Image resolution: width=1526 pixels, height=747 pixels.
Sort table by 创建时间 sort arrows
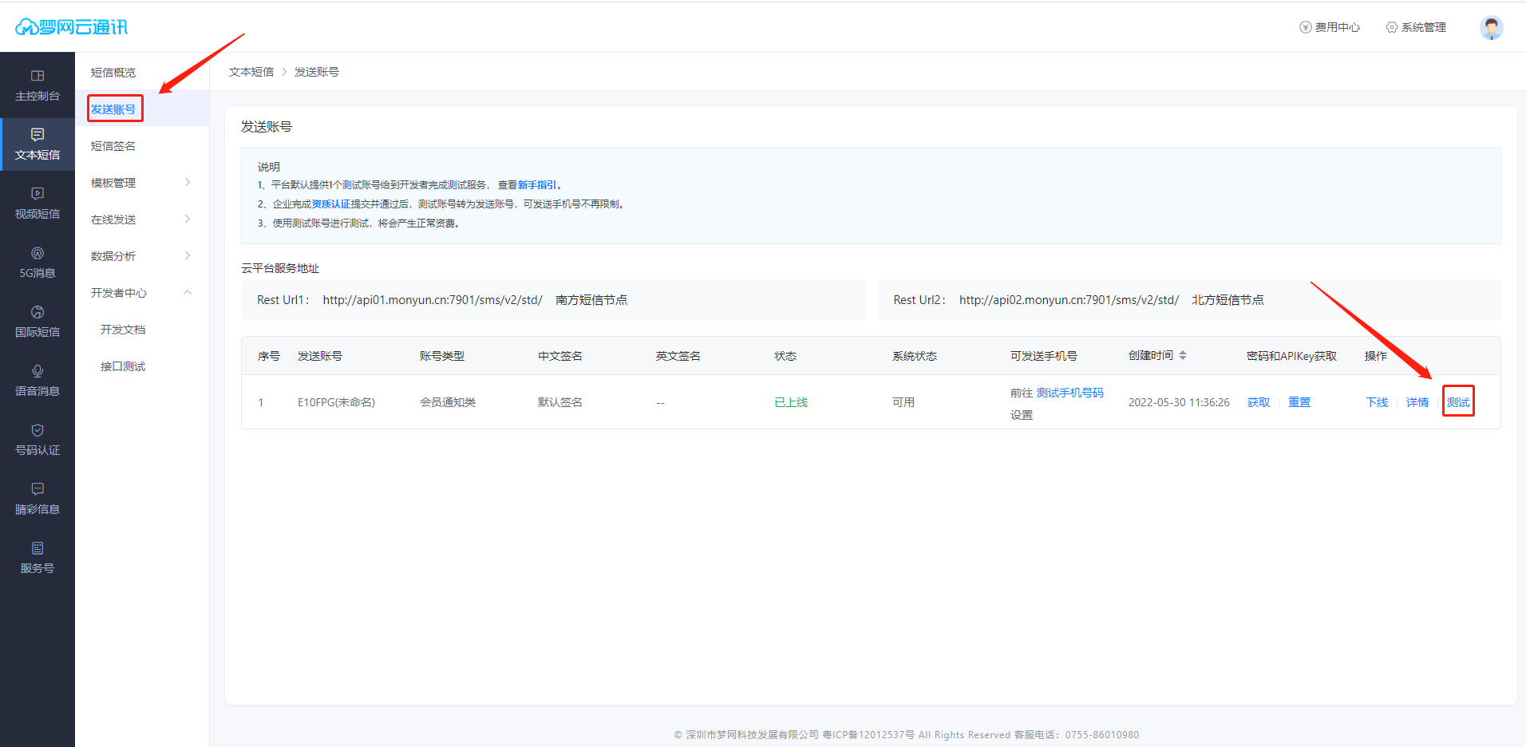click(x=1183, y=355)
